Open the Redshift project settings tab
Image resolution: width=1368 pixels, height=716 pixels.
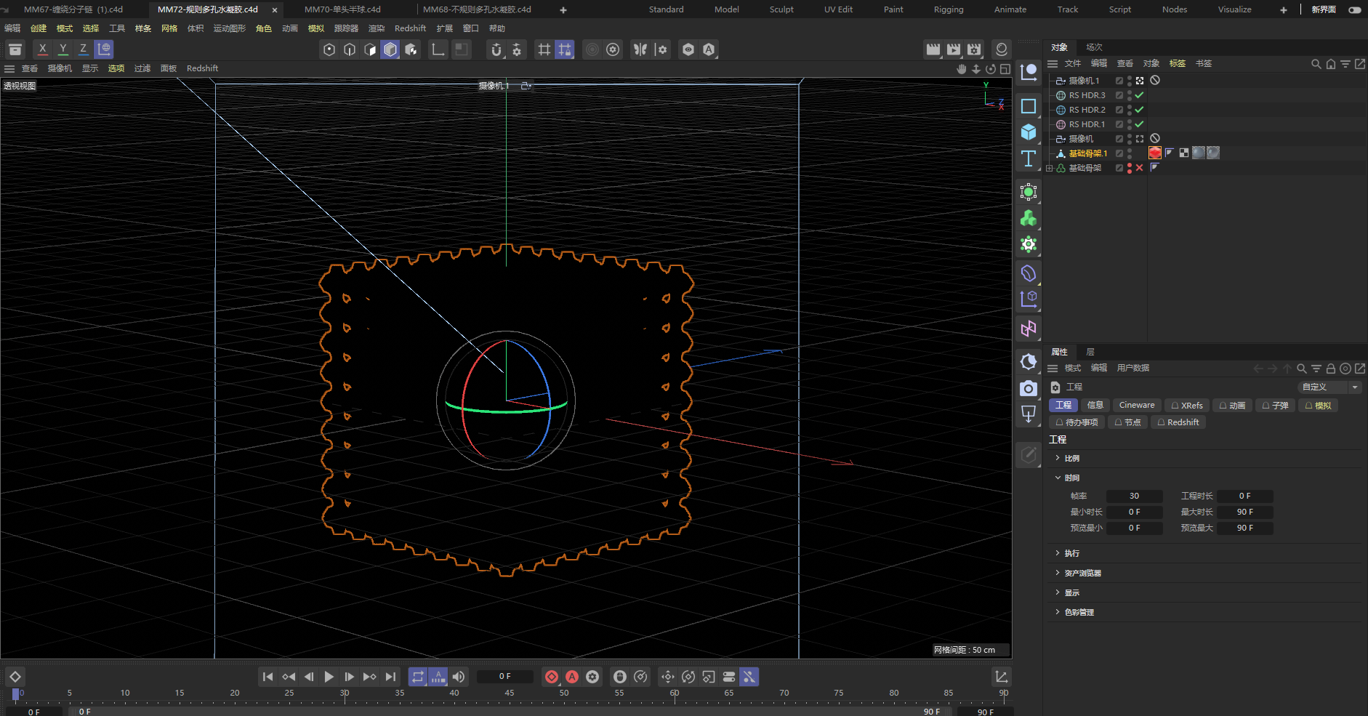coord(1178,422)
